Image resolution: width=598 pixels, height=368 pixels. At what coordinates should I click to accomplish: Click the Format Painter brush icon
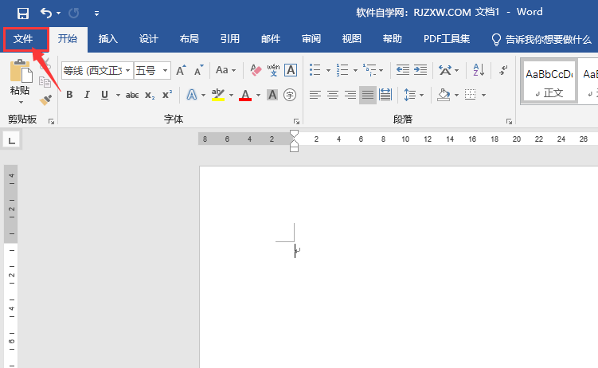45,100
